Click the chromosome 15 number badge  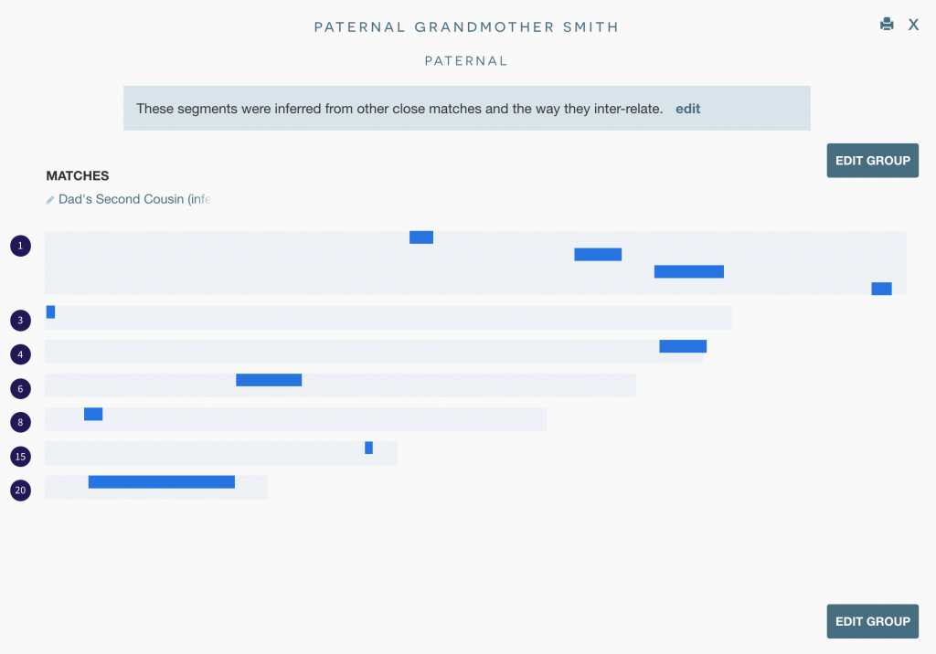(20, 456)
